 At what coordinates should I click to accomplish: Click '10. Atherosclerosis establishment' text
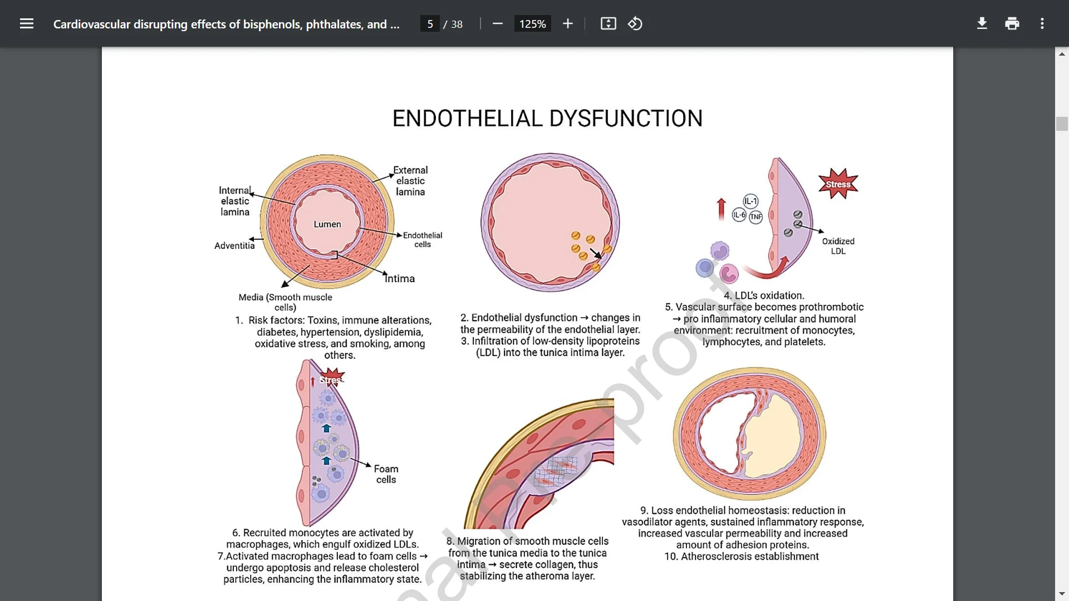(x=741, y=556)
